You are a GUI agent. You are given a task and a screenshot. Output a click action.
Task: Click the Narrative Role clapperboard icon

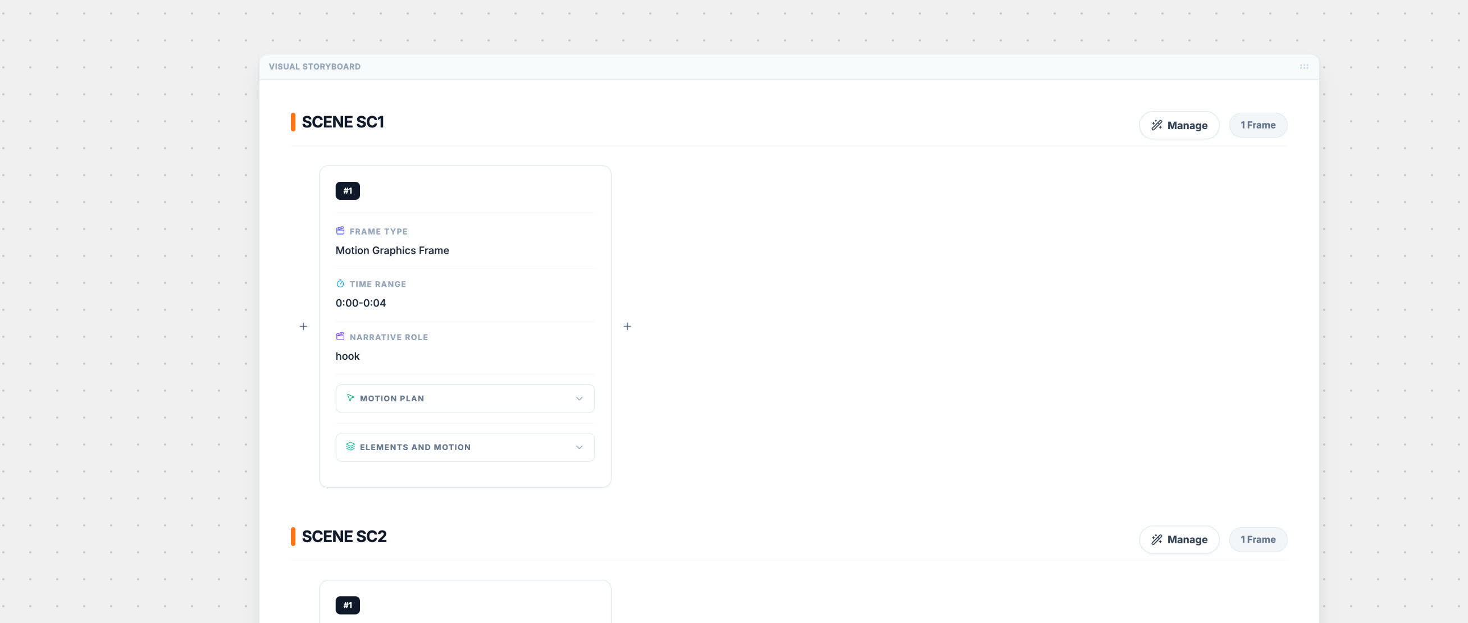coord(340,337)
